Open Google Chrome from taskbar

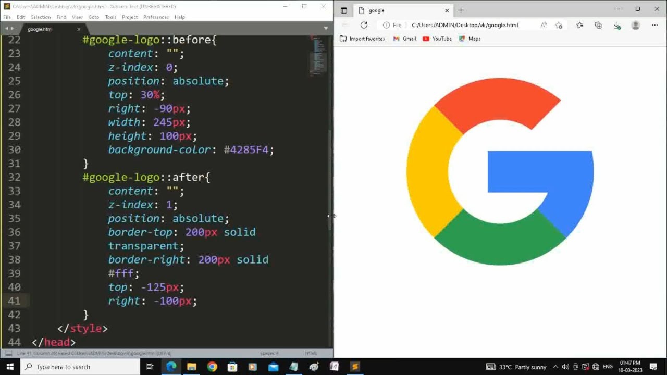pyautogui.click(x=212, y=367)
